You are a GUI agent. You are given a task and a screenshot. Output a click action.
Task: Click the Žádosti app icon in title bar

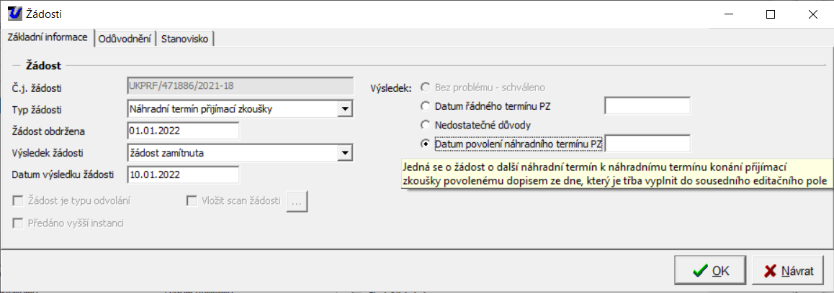tap(13, 14)
